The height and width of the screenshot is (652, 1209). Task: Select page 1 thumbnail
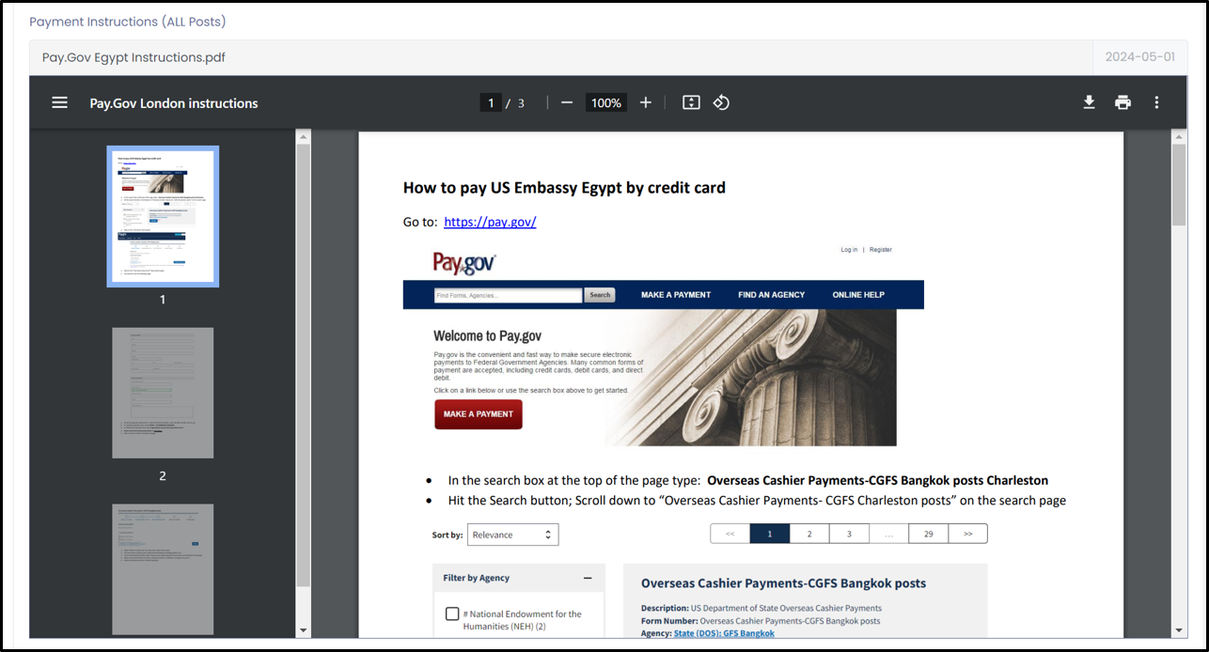pyautogui.click(x=163, y=216)
